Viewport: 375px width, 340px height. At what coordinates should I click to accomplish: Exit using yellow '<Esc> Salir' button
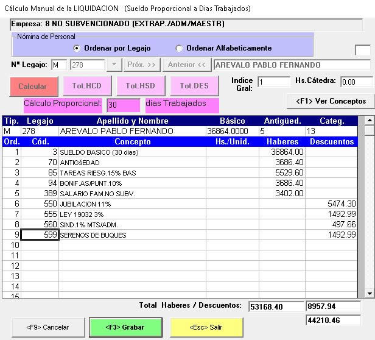click(207, 327)
